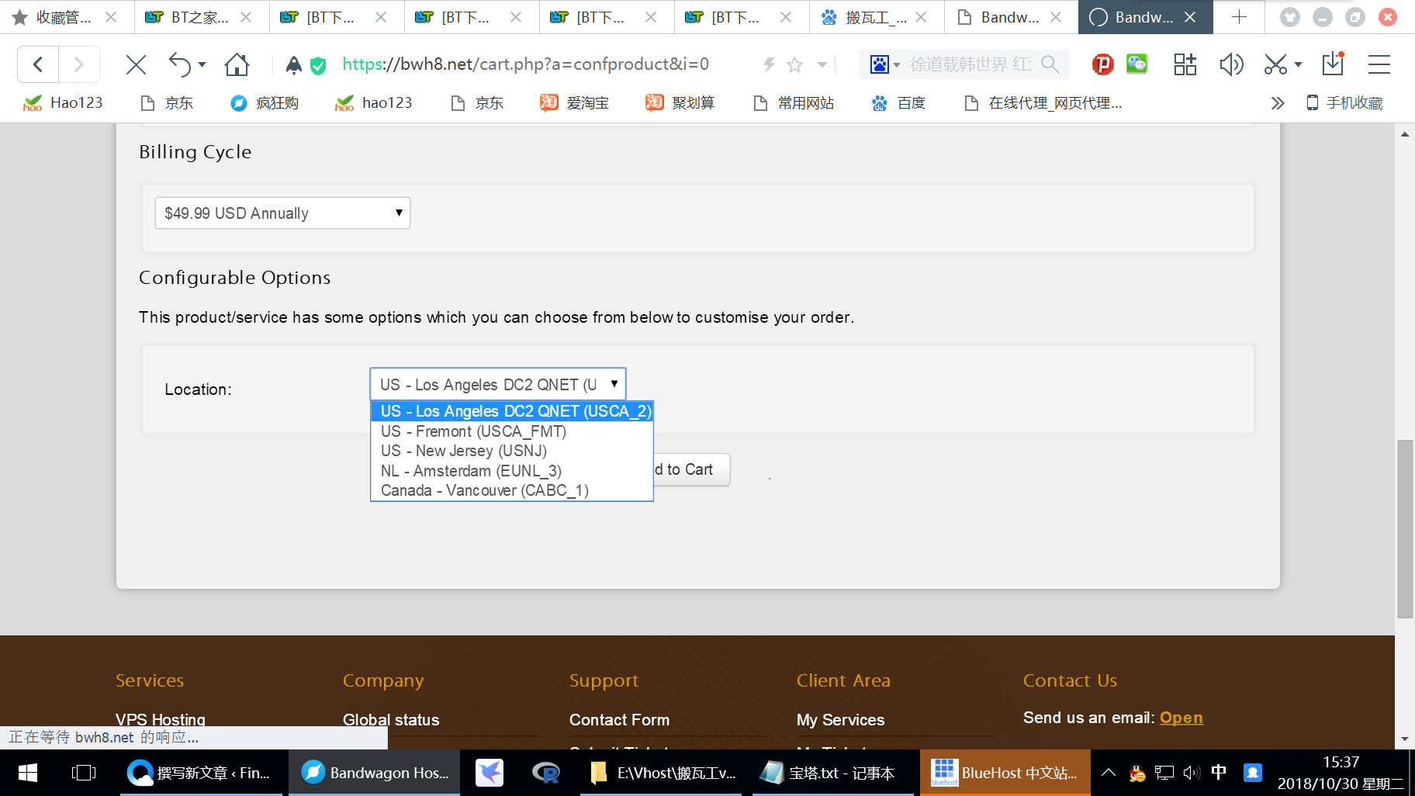
Task: Click the scissors screenshot tool
Action: click(1275, 64)
